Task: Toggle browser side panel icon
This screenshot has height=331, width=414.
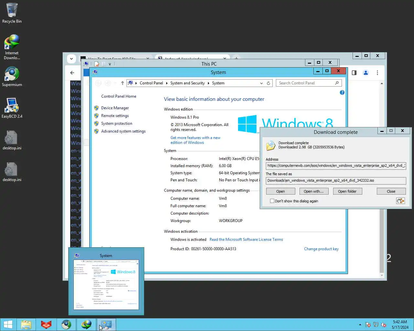Action: (354, 73)
